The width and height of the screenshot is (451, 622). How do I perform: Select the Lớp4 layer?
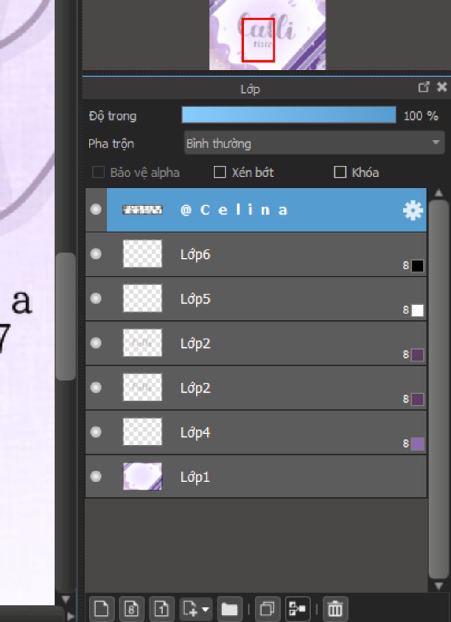click(x=256, y=432)
